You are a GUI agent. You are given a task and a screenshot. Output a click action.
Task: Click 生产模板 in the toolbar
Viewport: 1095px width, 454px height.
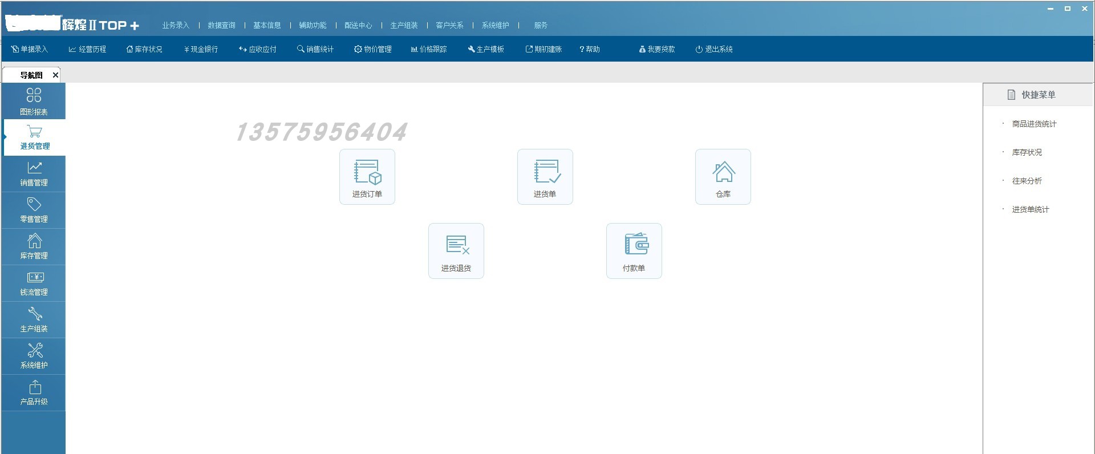point(486,50)
